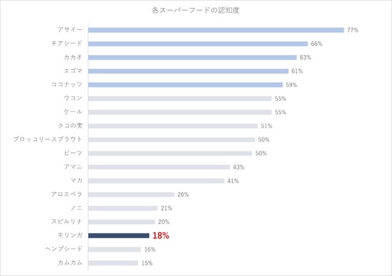This screenshot has width=392, height=276.
Task: Click the ウコン bar
Action: tap(179, 99)
